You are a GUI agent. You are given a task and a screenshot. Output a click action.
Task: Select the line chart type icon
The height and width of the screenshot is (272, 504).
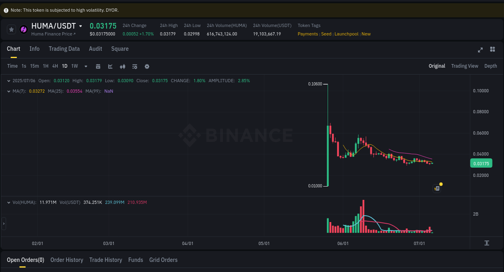[x=110, y=66]
